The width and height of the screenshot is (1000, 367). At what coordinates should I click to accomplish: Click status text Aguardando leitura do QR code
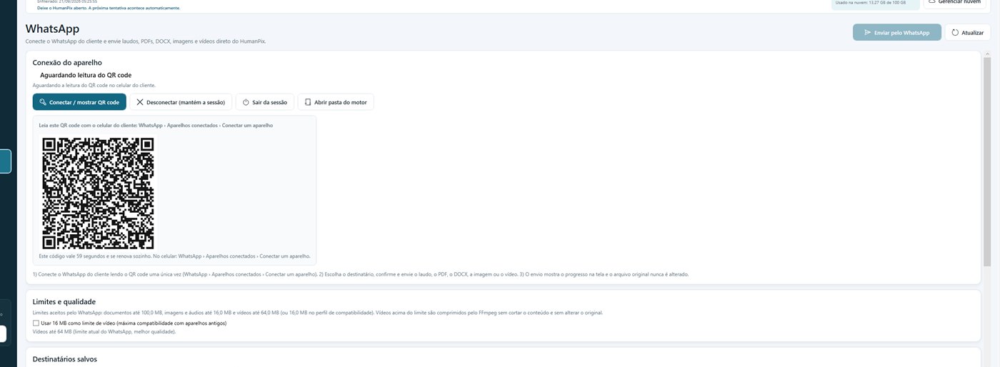click(x=86, y=75)
